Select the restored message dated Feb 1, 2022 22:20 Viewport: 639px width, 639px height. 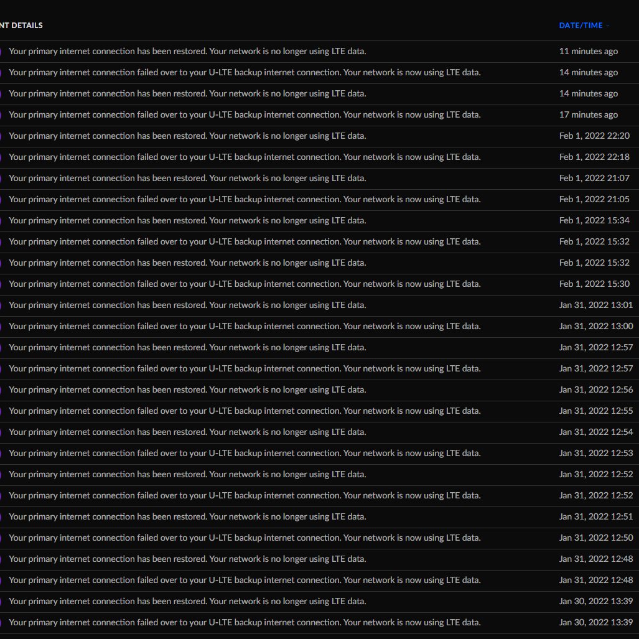point(187,136)
